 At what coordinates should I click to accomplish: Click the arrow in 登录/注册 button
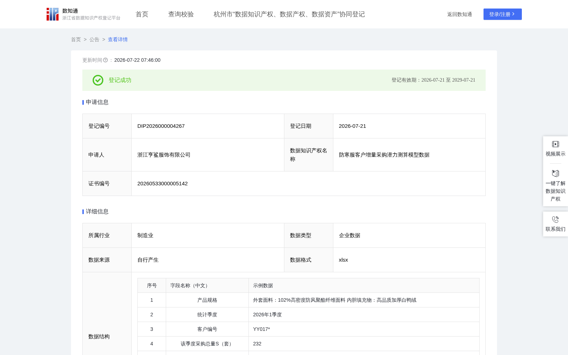point(513,14)
